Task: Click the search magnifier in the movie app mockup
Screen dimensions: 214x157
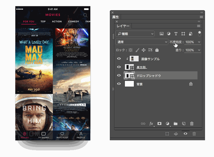Action: coord(85,15)
